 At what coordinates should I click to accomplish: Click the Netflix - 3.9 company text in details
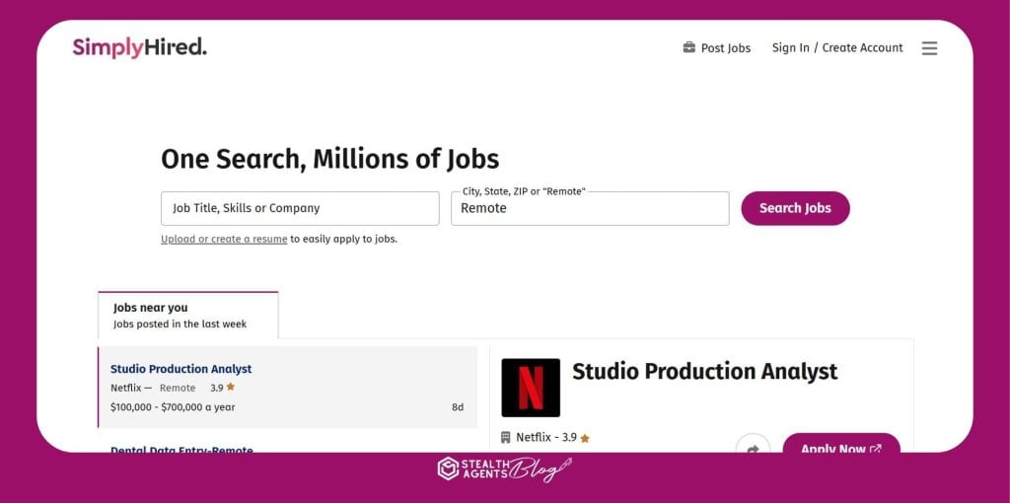point(546,437)
